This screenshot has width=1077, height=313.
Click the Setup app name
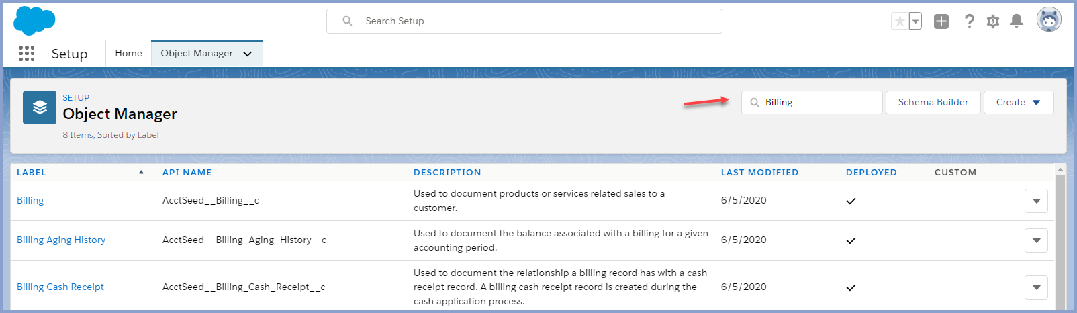(x=69, y=54)
